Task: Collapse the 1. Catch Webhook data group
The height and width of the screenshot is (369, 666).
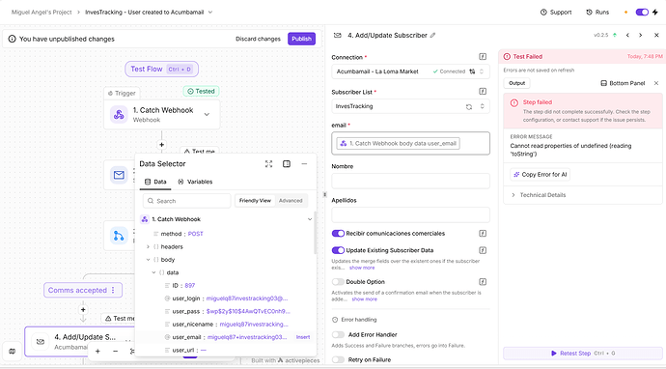Action: click(310, 219)
